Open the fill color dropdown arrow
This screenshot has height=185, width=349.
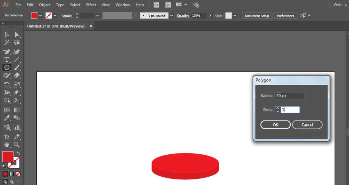click(41, 16)
